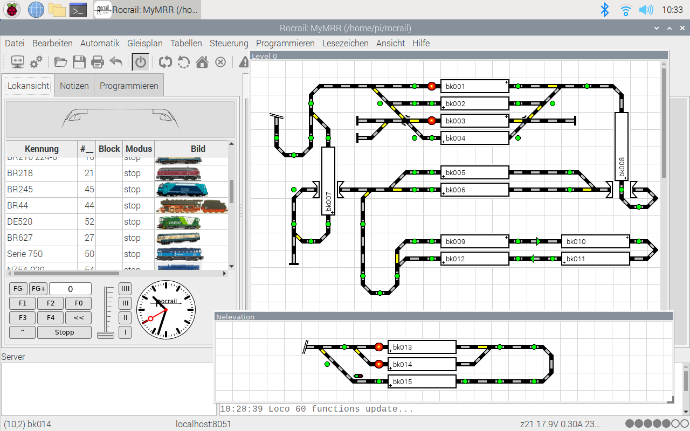The image size is (690, 431).
Task: Switch to the Programmieren tab in left panel
Action: pos(129,86)
